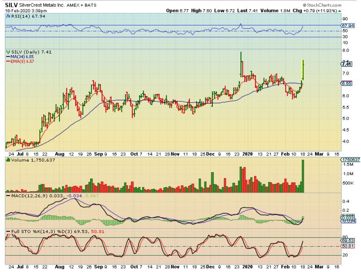This screenshot has width=361, height=272.
Task: Click the blue MA(34) legend line marker
Action: pyautogui.click(x=7, y=56)
